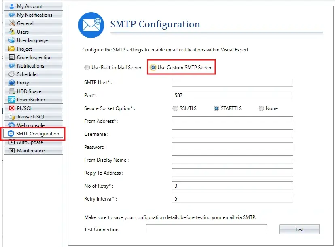Click the large SMTP envelope header icon
The height and width of the screenshot is (247, 335).
click(91, 25)
